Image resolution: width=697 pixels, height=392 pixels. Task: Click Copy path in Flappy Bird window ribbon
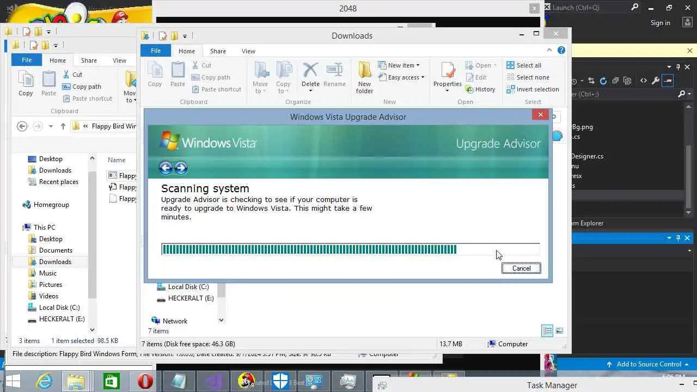[x=82, y=87]
